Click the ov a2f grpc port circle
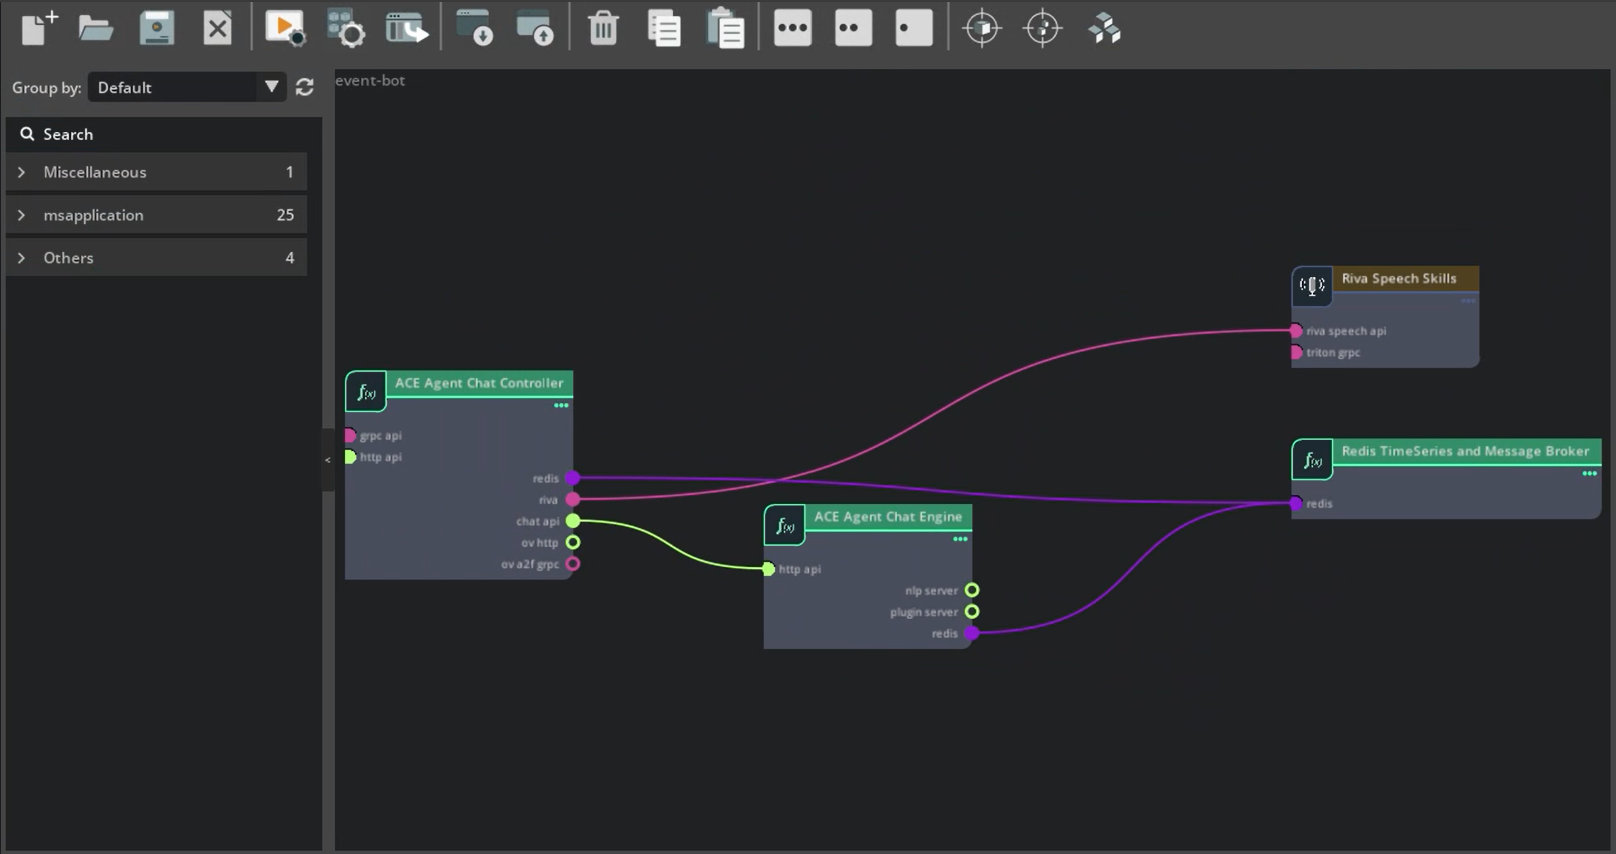The image size is (1616, 854). (x=572, y=564)
